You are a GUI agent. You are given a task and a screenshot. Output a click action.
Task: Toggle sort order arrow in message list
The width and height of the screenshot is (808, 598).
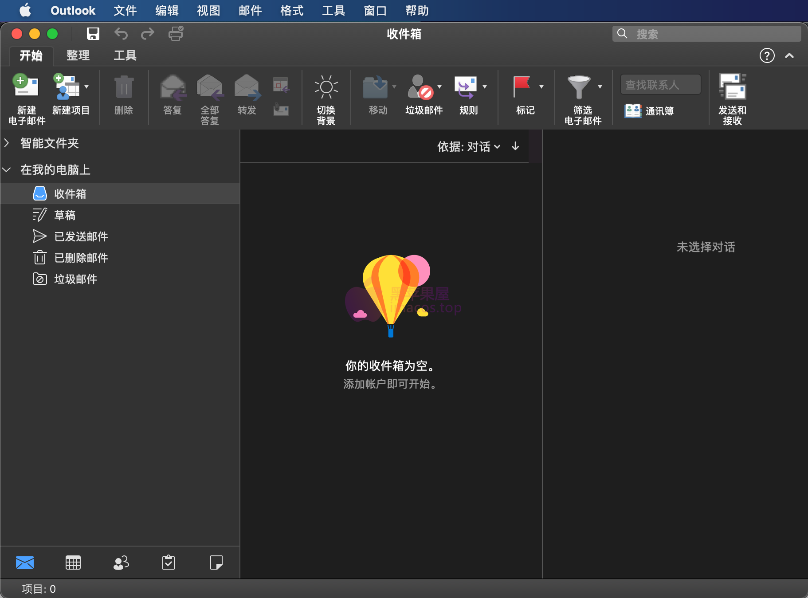[x=515, y=146]
